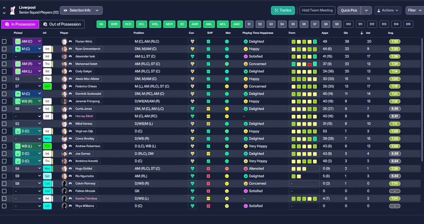Screen dimensions: 424x224
Task: Open Alexis Mac Allister's S3 picked dropdown
Action: 27,79
